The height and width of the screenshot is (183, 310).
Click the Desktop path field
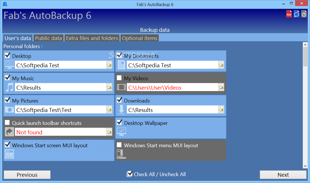(61, 65)
